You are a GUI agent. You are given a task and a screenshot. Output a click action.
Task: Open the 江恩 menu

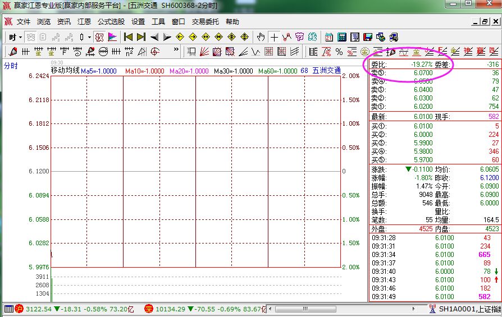[x=84, y=22]
